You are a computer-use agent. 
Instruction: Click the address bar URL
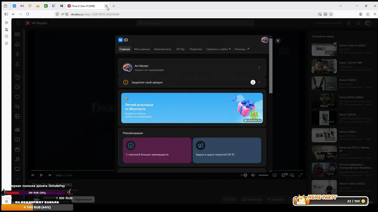click(x=95, y=14)
